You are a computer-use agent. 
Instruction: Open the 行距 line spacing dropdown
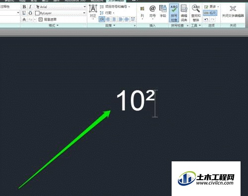(108, 13)
